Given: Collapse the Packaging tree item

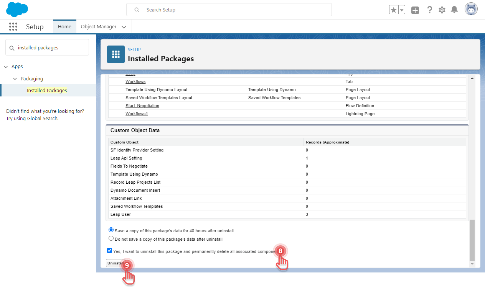Looking at the screenshot, I should coord(15,78).
